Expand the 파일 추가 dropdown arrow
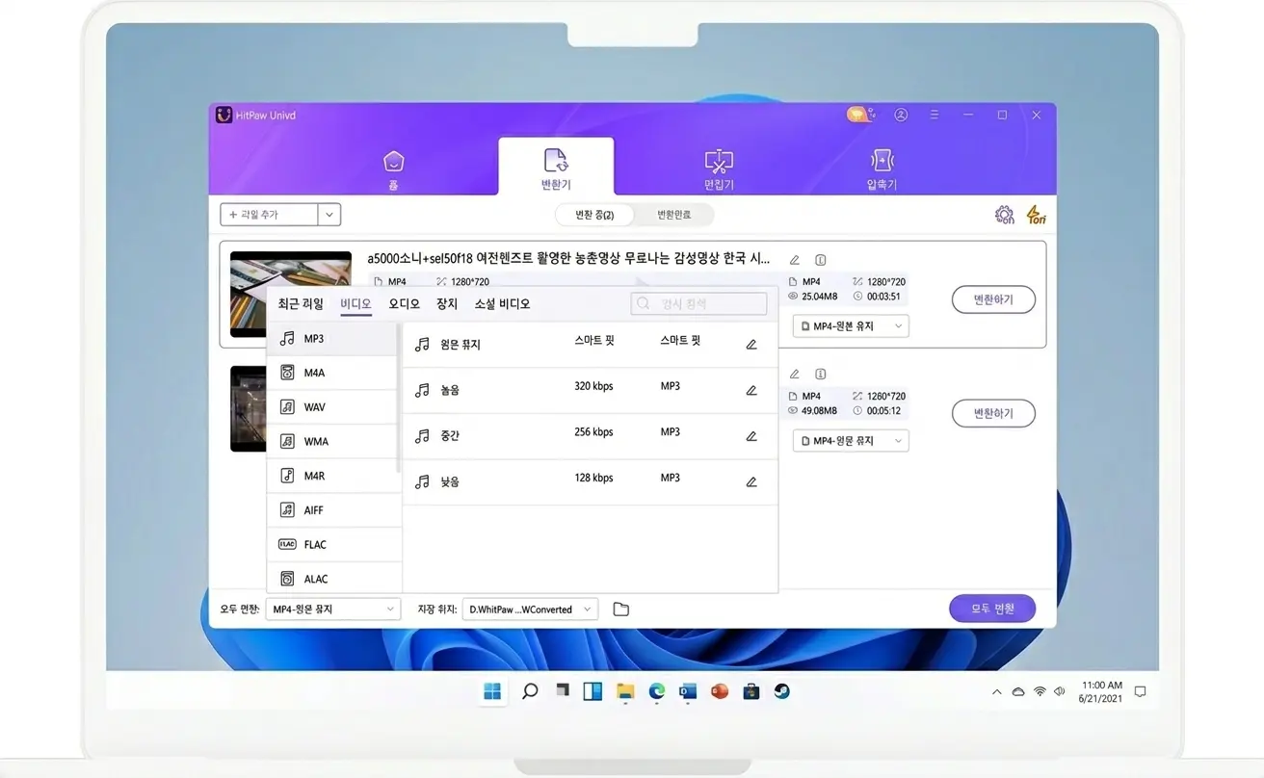The width and height of the screenshot is (1264, 778). tap(329, 215)
